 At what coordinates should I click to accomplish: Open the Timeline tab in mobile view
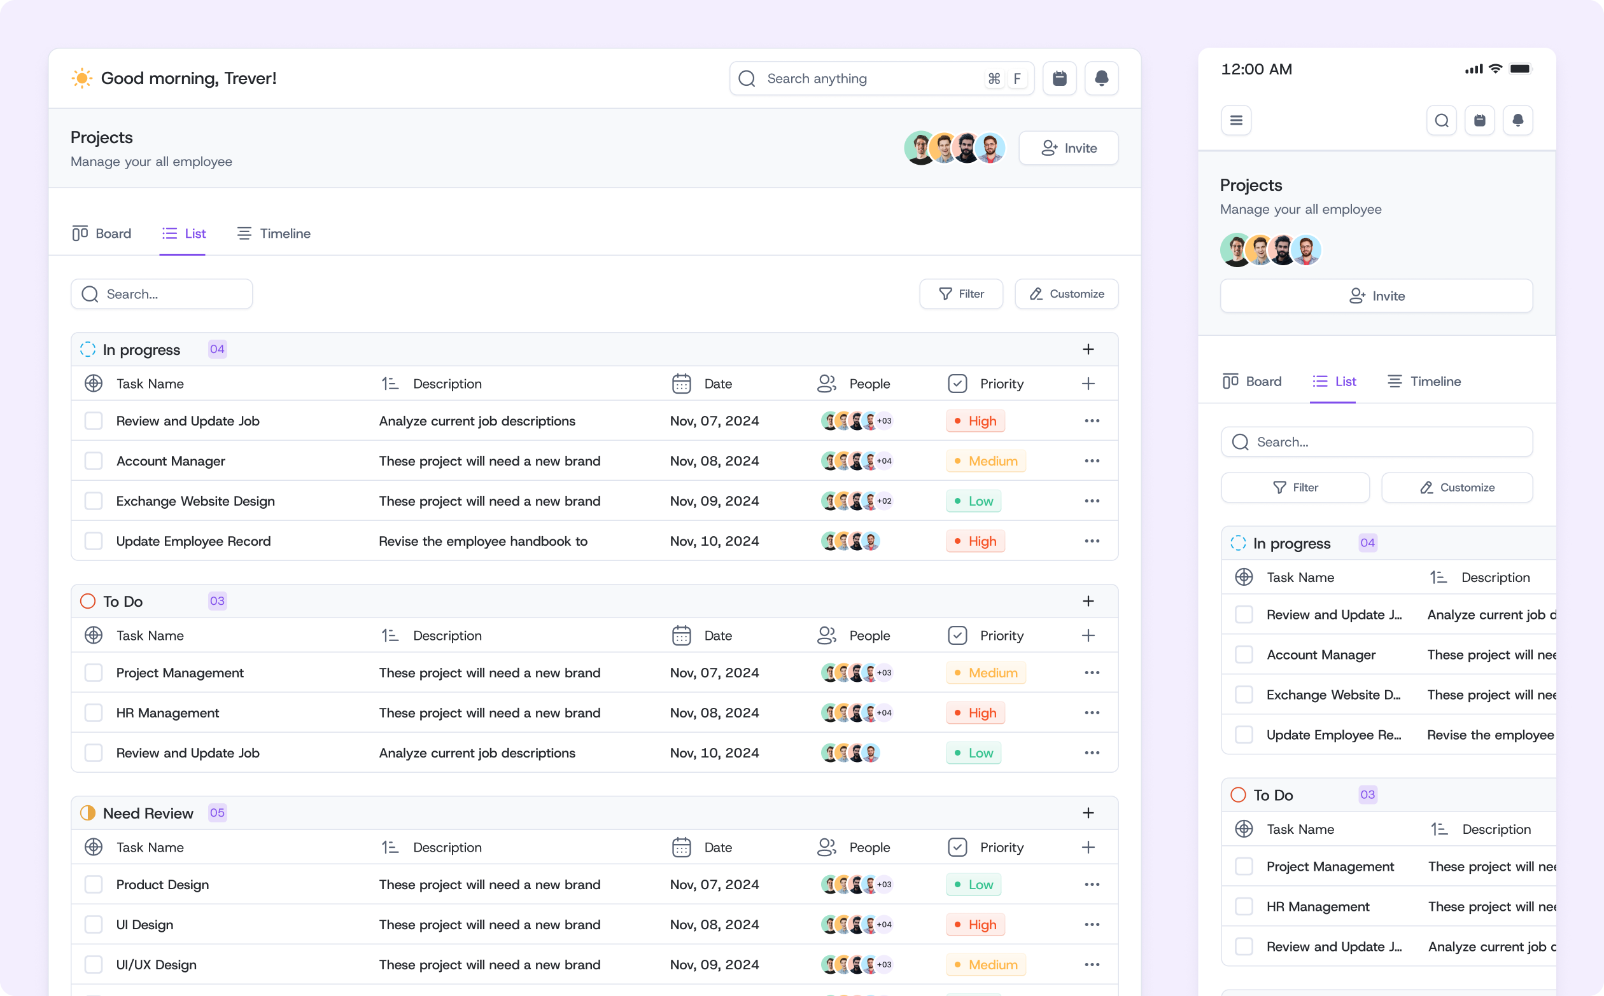1423,382
